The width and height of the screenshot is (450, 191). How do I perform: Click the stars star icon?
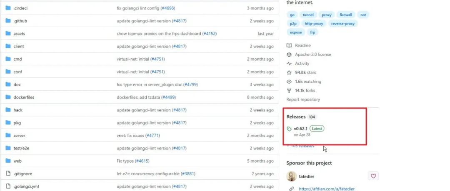tap(289, 72)
